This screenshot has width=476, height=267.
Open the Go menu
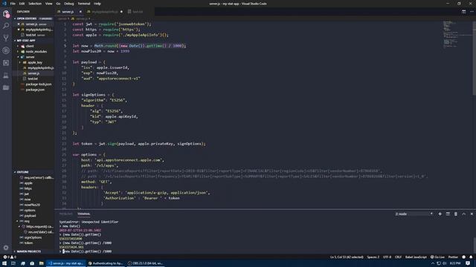pos(58,4)
